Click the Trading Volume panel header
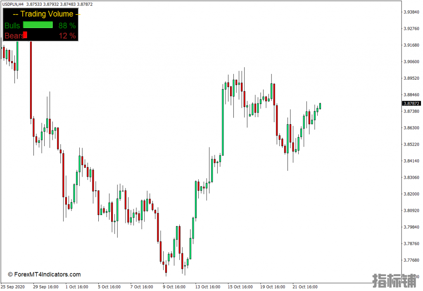 pyautogui.click(x=47, y=14)
